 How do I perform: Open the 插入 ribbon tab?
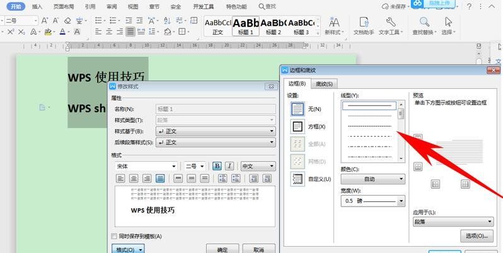[37, 6]
